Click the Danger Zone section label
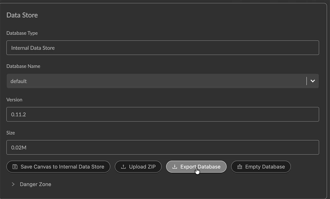The image size is (330, 199). point(35,184)
